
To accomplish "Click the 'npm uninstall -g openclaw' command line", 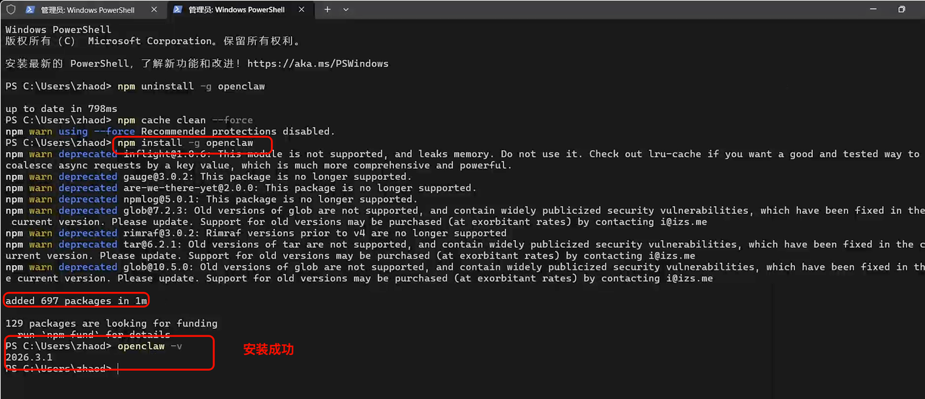I will pyautogui.click(x=192, y=86).
